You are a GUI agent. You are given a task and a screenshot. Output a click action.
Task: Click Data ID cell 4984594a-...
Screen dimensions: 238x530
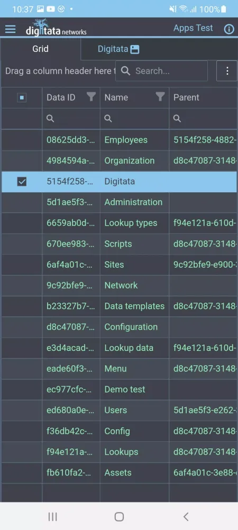[71, 161]
